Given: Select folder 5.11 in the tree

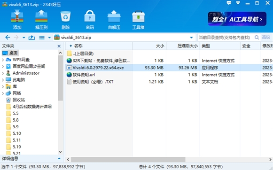Looking at the screenshot, I should 14,140.
